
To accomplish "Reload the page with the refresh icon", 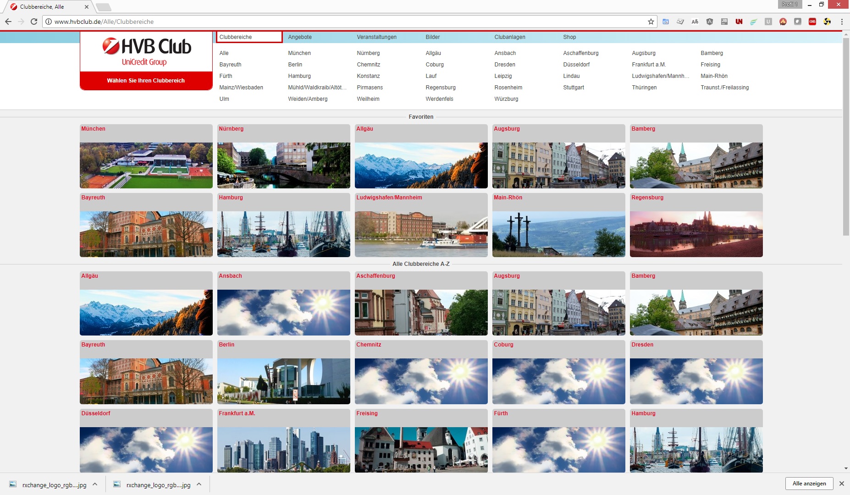I will 34,22.
